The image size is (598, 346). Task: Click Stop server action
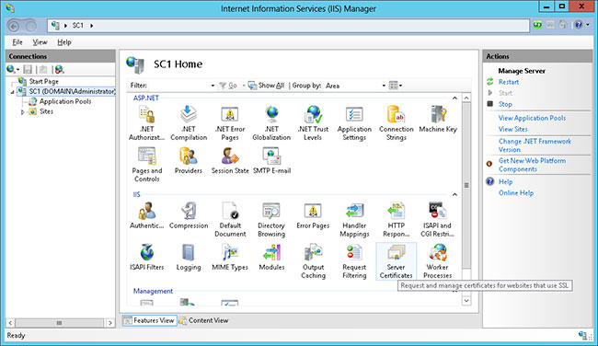[505, 104]
